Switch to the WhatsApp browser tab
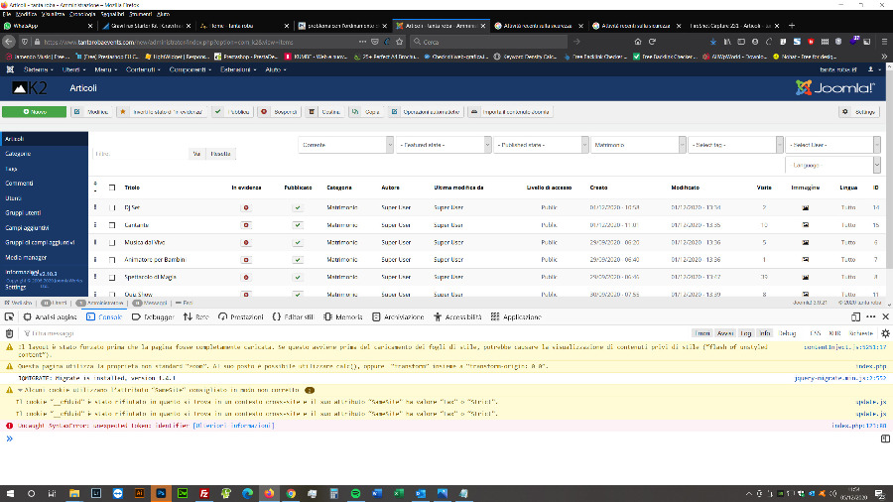893x502 pixels. pyautogui.click(x=48, y=26)
